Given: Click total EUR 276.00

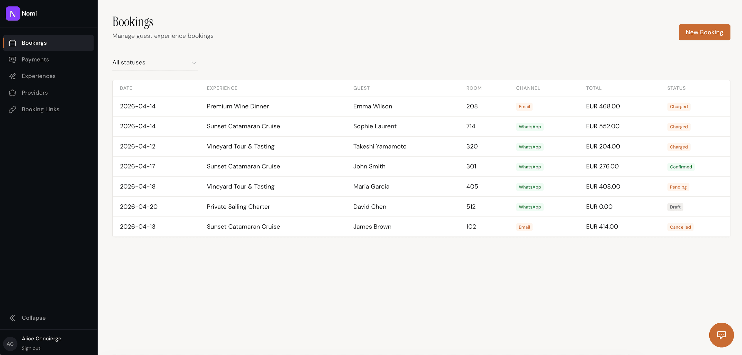Looking at the screenshot, I should [602, 166].
